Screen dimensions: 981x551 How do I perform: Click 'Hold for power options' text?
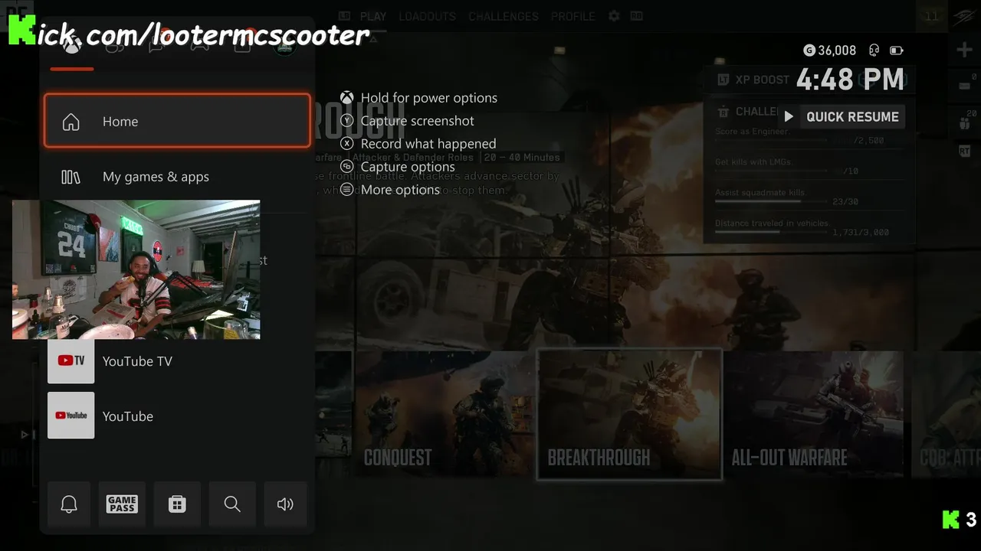point(429,98)
